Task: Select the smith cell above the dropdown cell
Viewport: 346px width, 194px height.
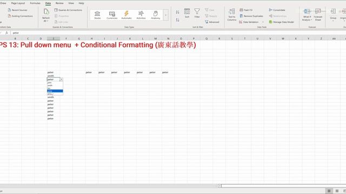Action: click(x=54, y=76)
